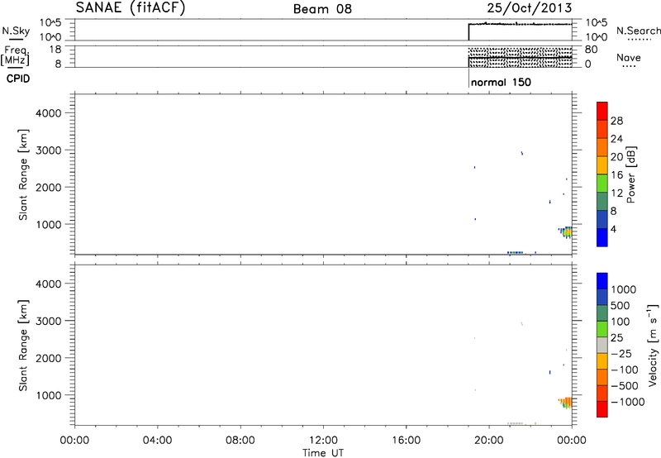Click the 10^5 left label on the noise panel
This screenshot has width=661, height=458.
[50, 23]
